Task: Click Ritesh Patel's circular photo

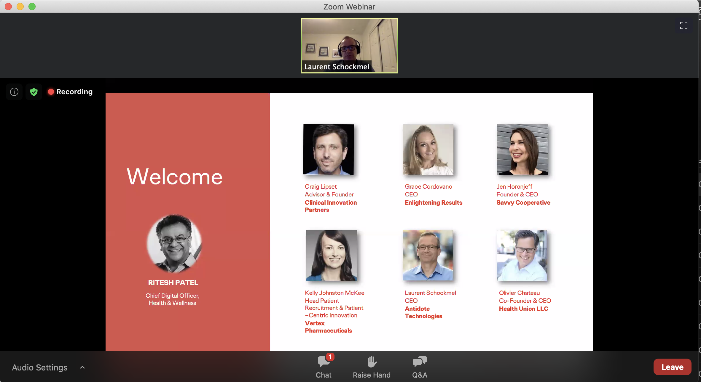Action: pyautogui.click(x=174, y=243)
